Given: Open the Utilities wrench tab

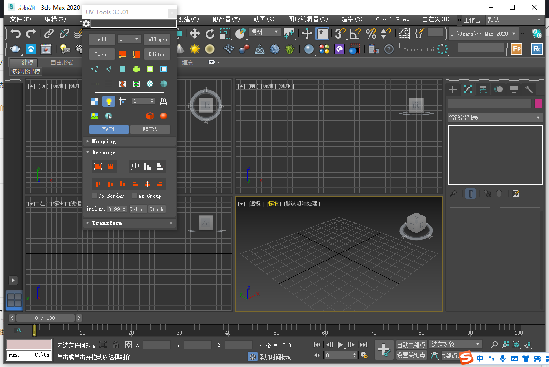Looking at the screenshot, I should [529, 89].
